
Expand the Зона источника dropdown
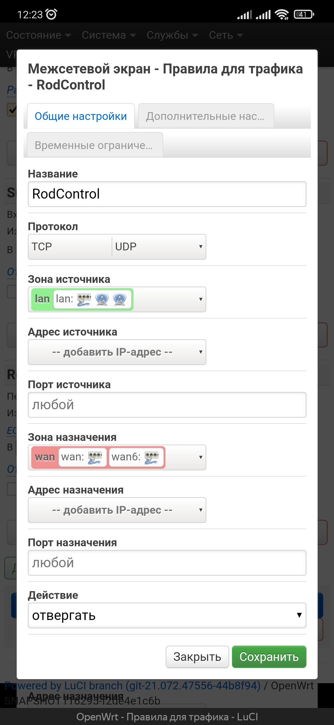[x=200, y=299]
